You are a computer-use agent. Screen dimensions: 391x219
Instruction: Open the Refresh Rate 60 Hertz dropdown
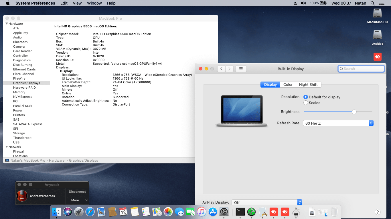coord(338,123)
